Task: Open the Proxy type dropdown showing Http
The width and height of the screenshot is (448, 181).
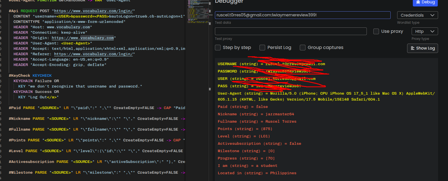Action: (x=425, y=31)
